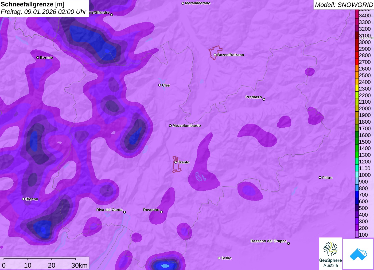This screenshot has width=374, height=270.
Task: Click the '20' scale bar label
Action: 52,265
